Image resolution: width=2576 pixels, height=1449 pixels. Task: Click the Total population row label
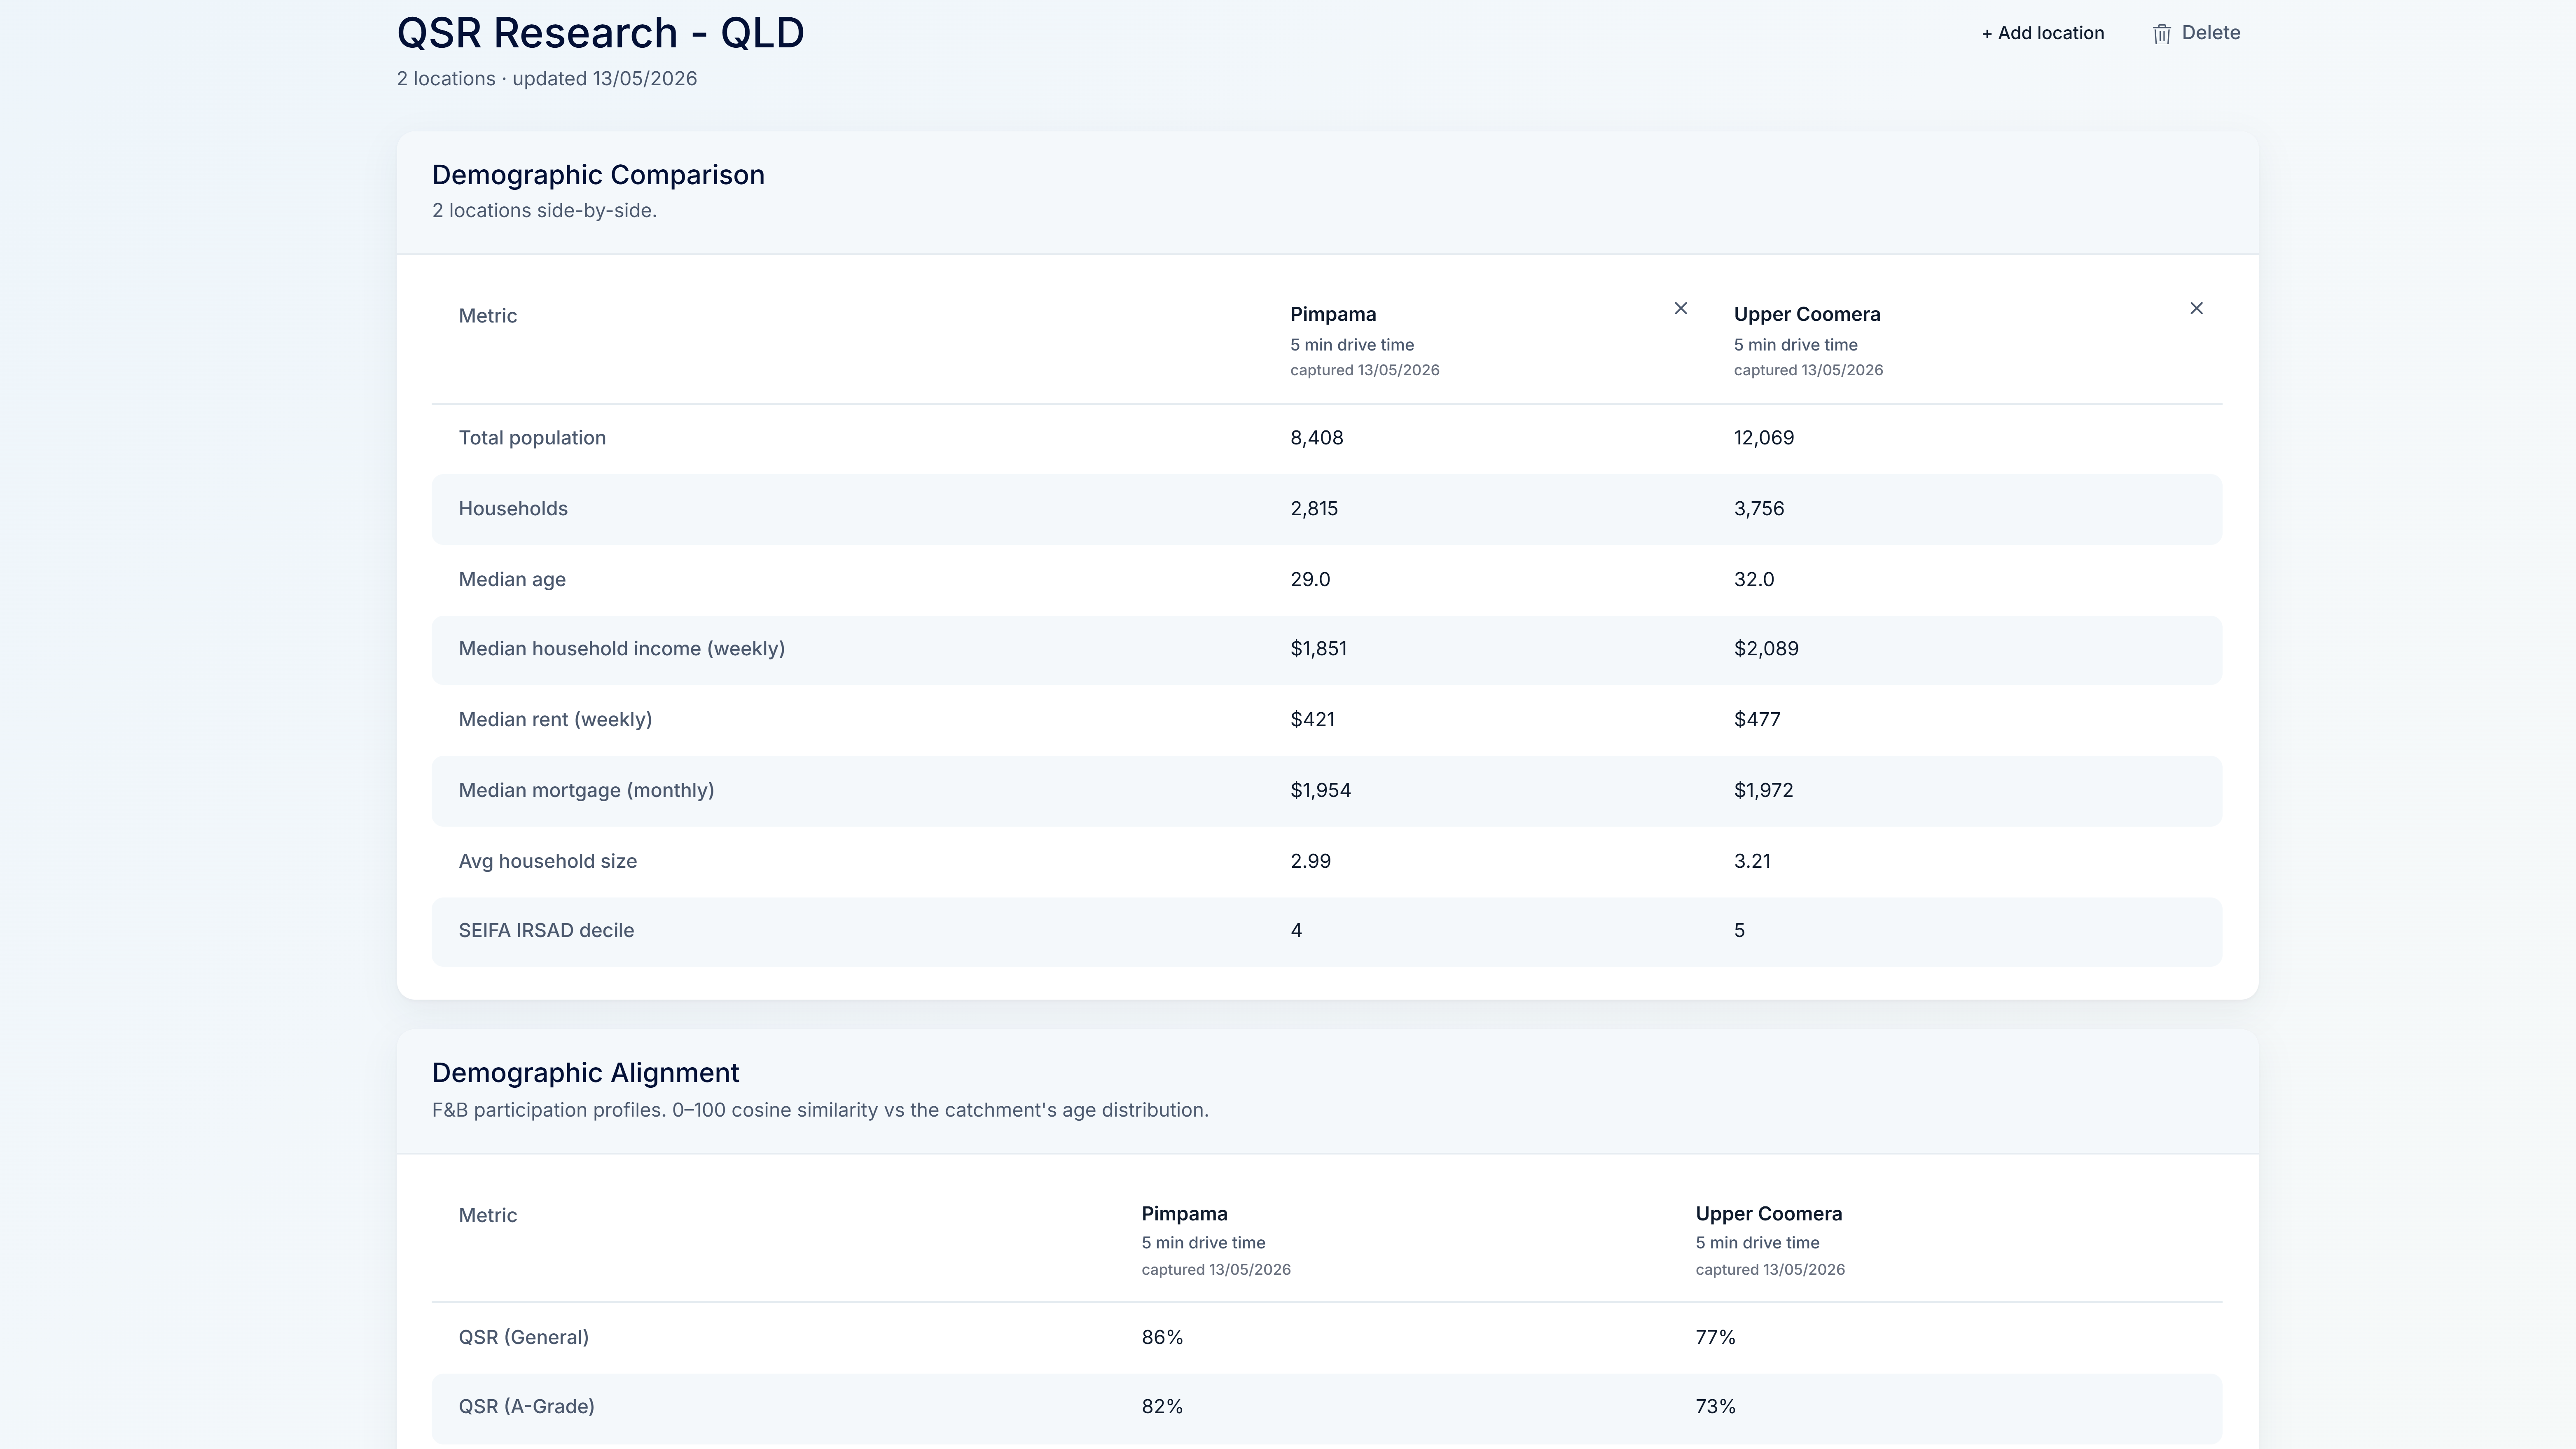(x=532, y=438)
